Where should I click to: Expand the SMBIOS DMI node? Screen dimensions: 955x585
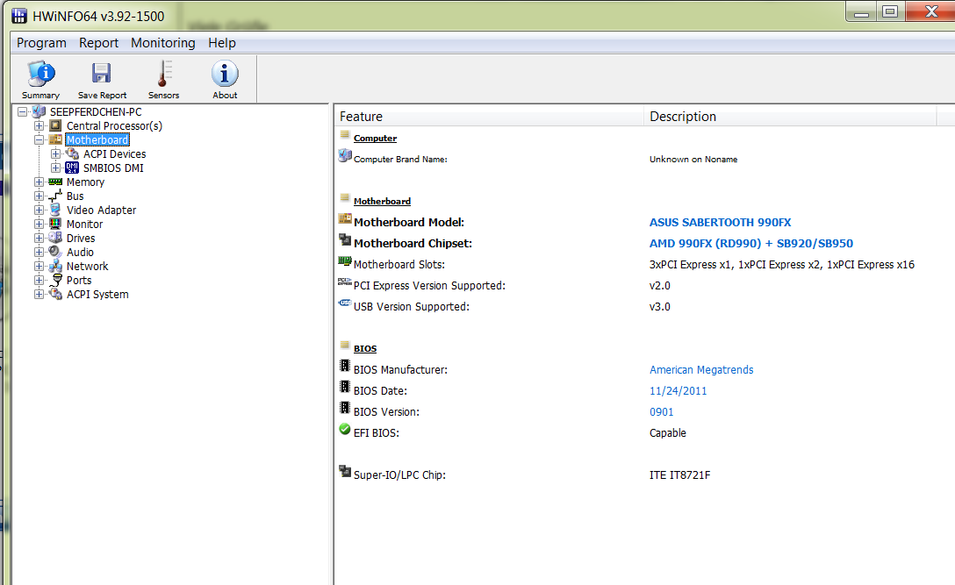(55, 168)
